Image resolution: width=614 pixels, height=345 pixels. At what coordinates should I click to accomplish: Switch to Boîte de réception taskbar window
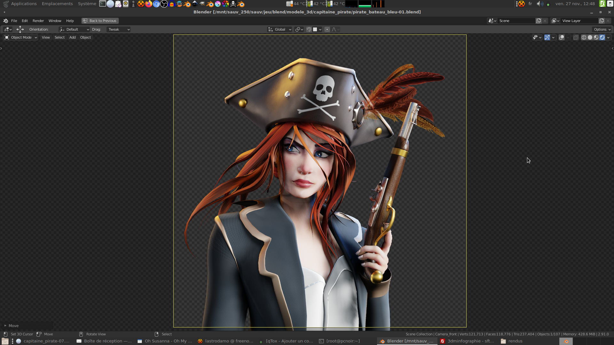click(x=104, y=341)
